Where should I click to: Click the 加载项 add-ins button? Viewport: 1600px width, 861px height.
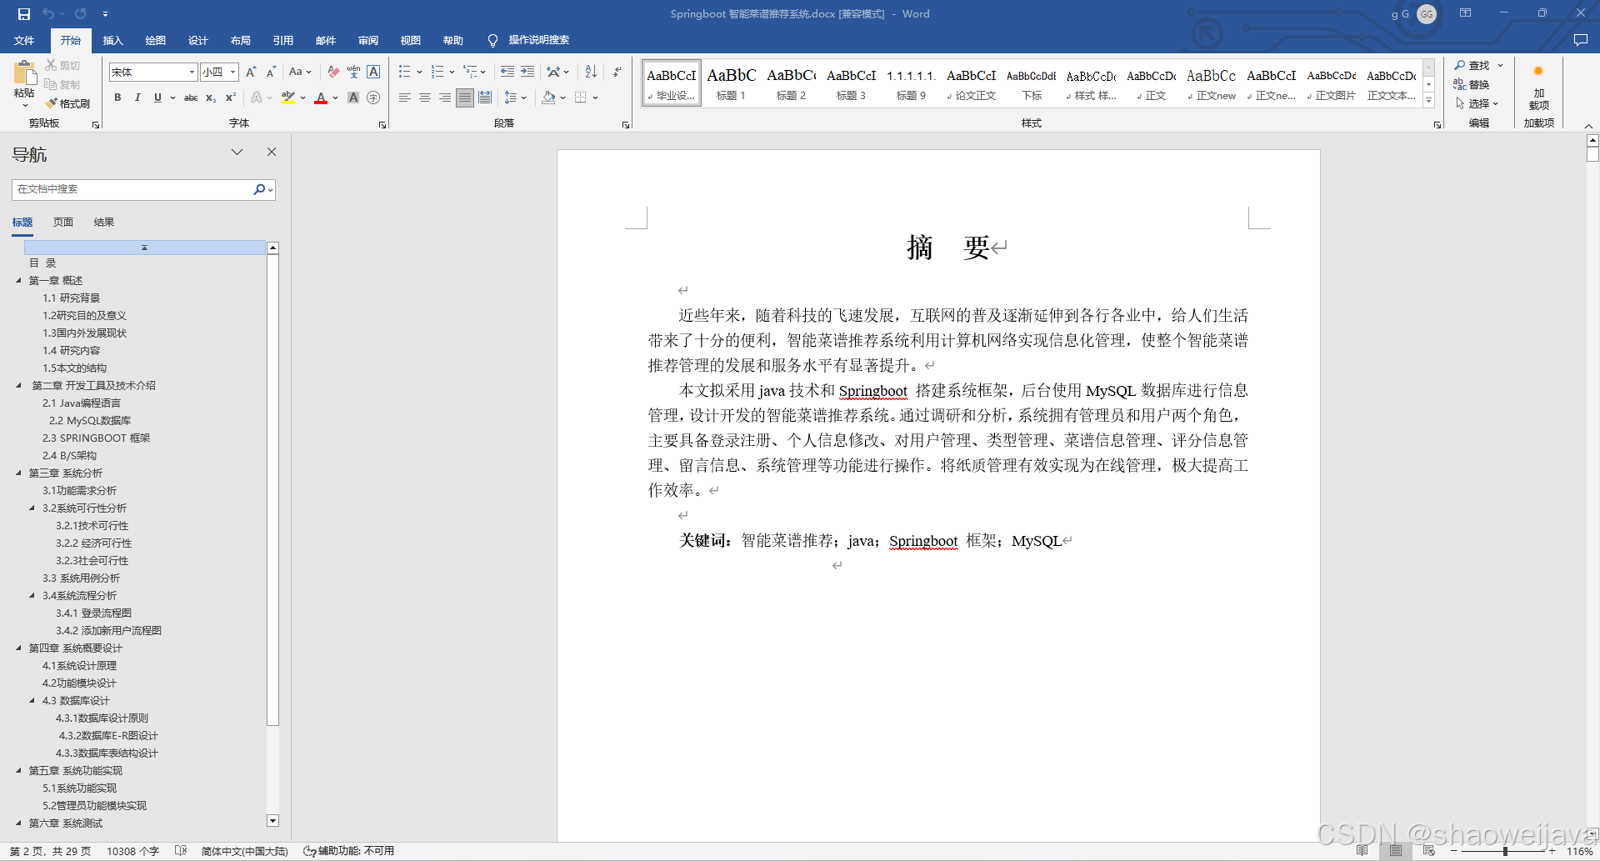click(x=1538, y=87)
